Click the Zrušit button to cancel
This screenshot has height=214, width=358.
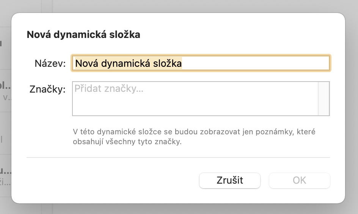[229, 180]
